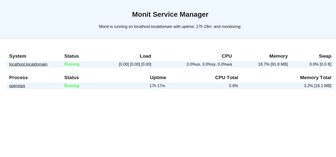Click the Uptime column header

pos(158,78)
